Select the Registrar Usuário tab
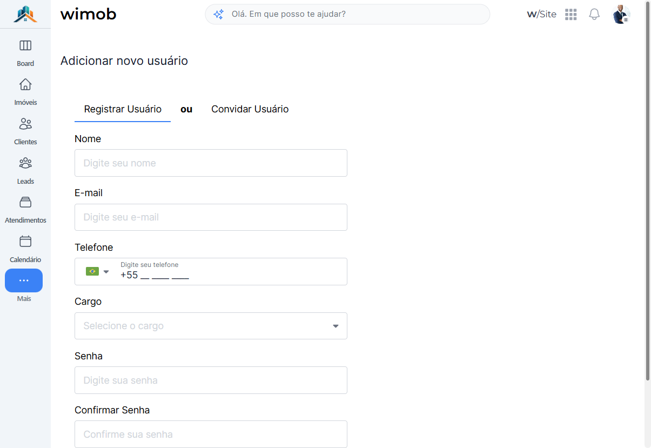The width and height of the screenshot is (651, 448). click(x=123, y=109)
